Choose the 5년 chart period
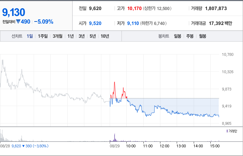243x156 pixels. (x=93, y=36)
